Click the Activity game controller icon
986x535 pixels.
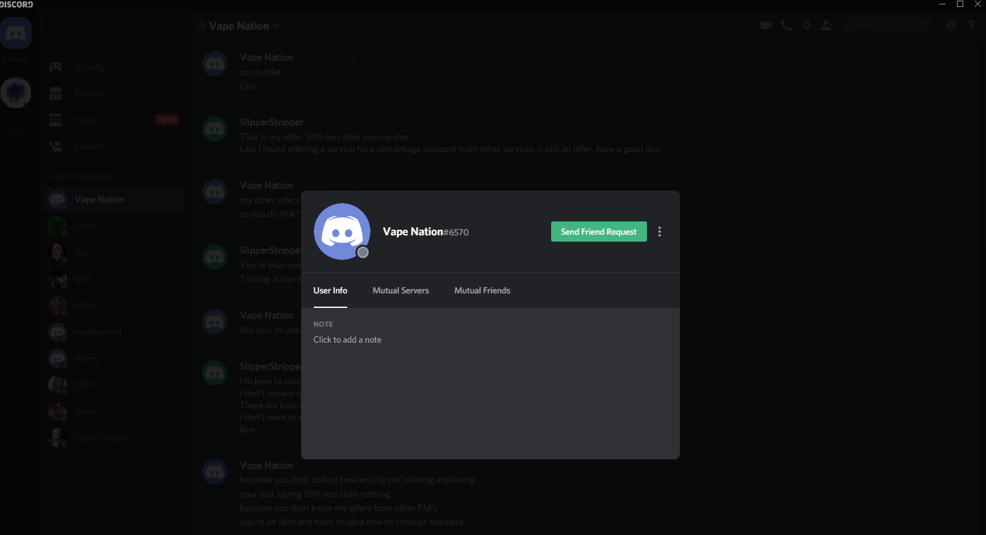[56, 67]
